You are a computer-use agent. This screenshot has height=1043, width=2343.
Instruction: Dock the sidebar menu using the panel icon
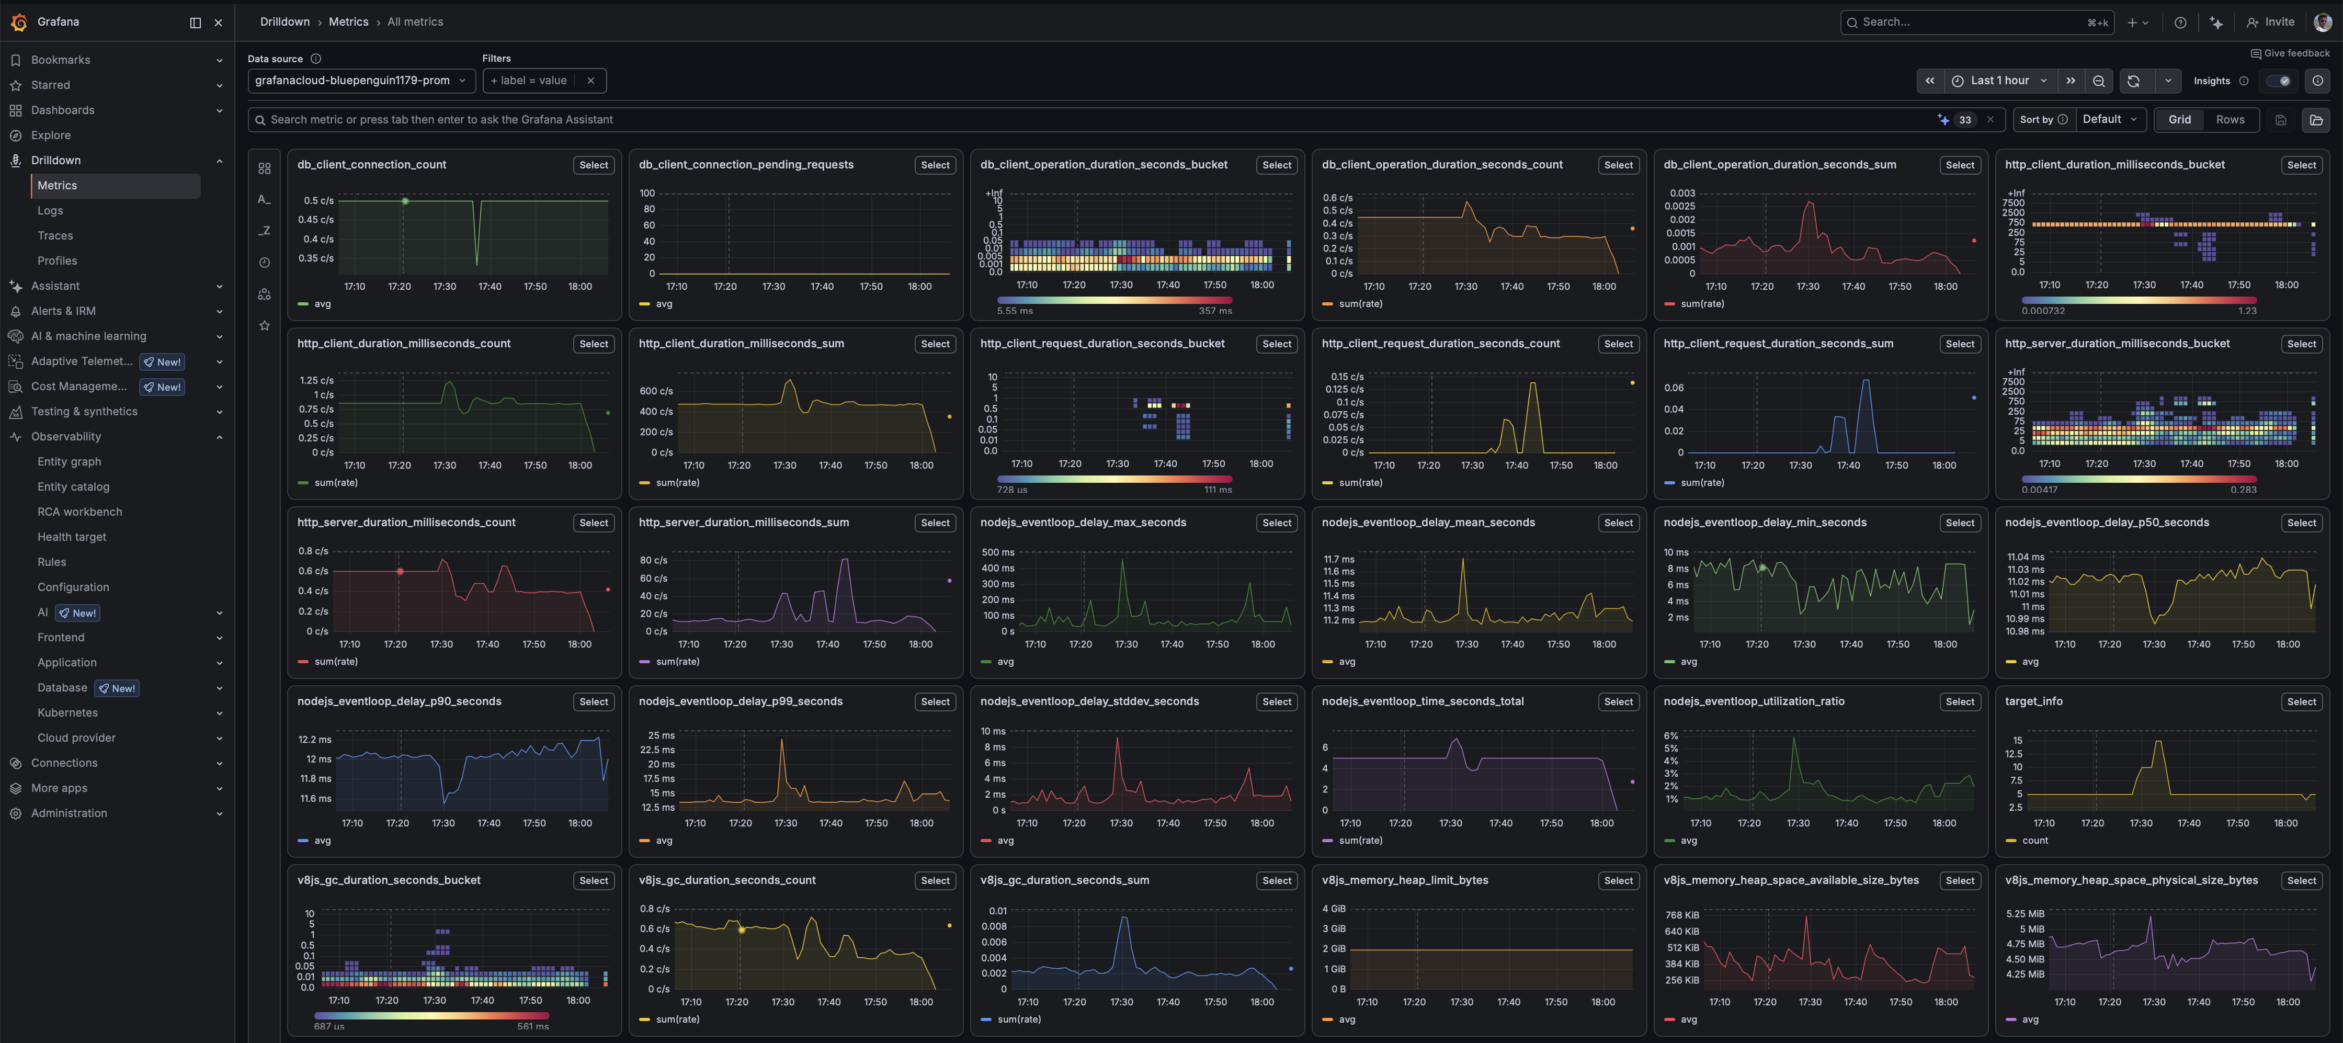(195, 22)
